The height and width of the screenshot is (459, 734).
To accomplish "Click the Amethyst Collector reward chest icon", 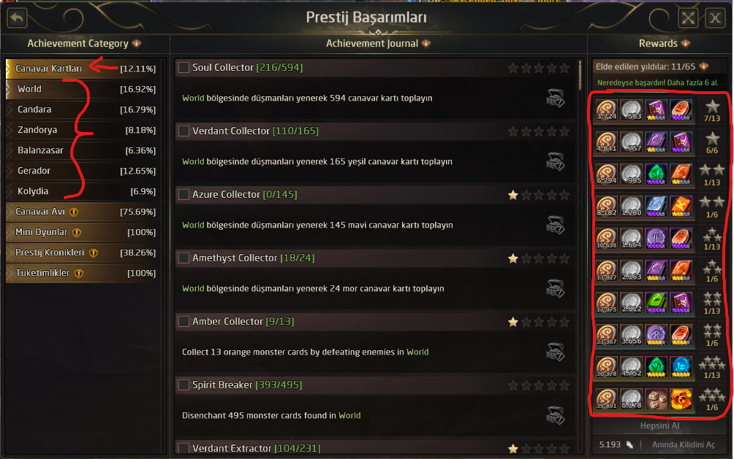I will click(555, 288).
